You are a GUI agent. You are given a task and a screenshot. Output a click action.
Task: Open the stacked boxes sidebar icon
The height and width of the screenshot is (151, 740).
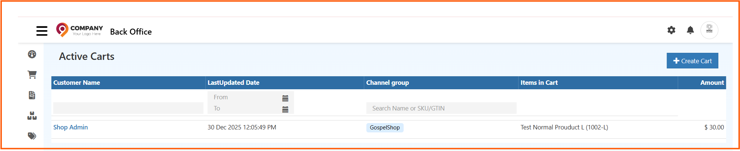(32, 116)
